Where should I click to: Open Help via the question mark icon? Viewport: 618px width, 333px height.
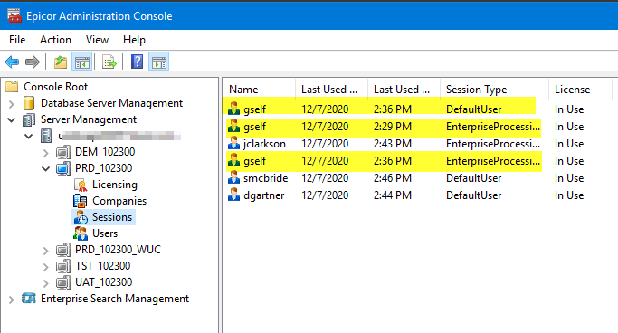click(x=137, y=62)
